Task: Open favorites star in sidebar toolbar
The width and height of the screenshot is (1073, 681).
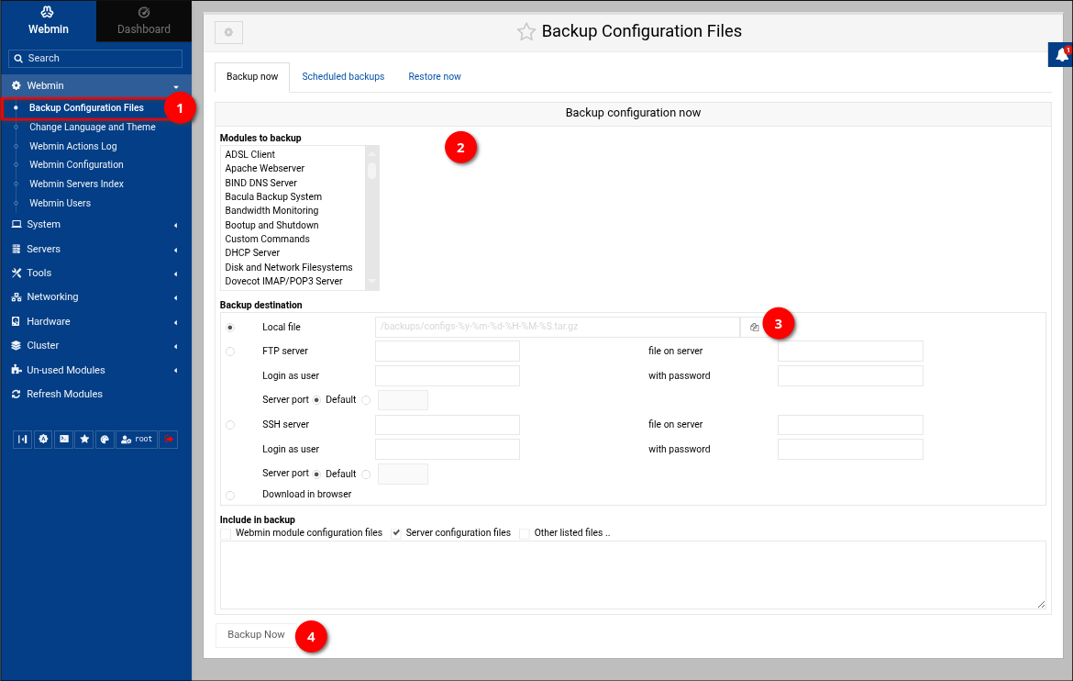Action: (84, 440)
